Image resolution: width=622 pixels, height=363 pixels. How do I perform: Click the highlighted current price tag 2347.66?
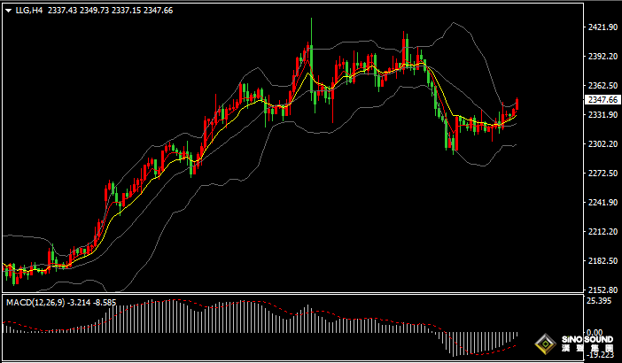pos(603,101)
